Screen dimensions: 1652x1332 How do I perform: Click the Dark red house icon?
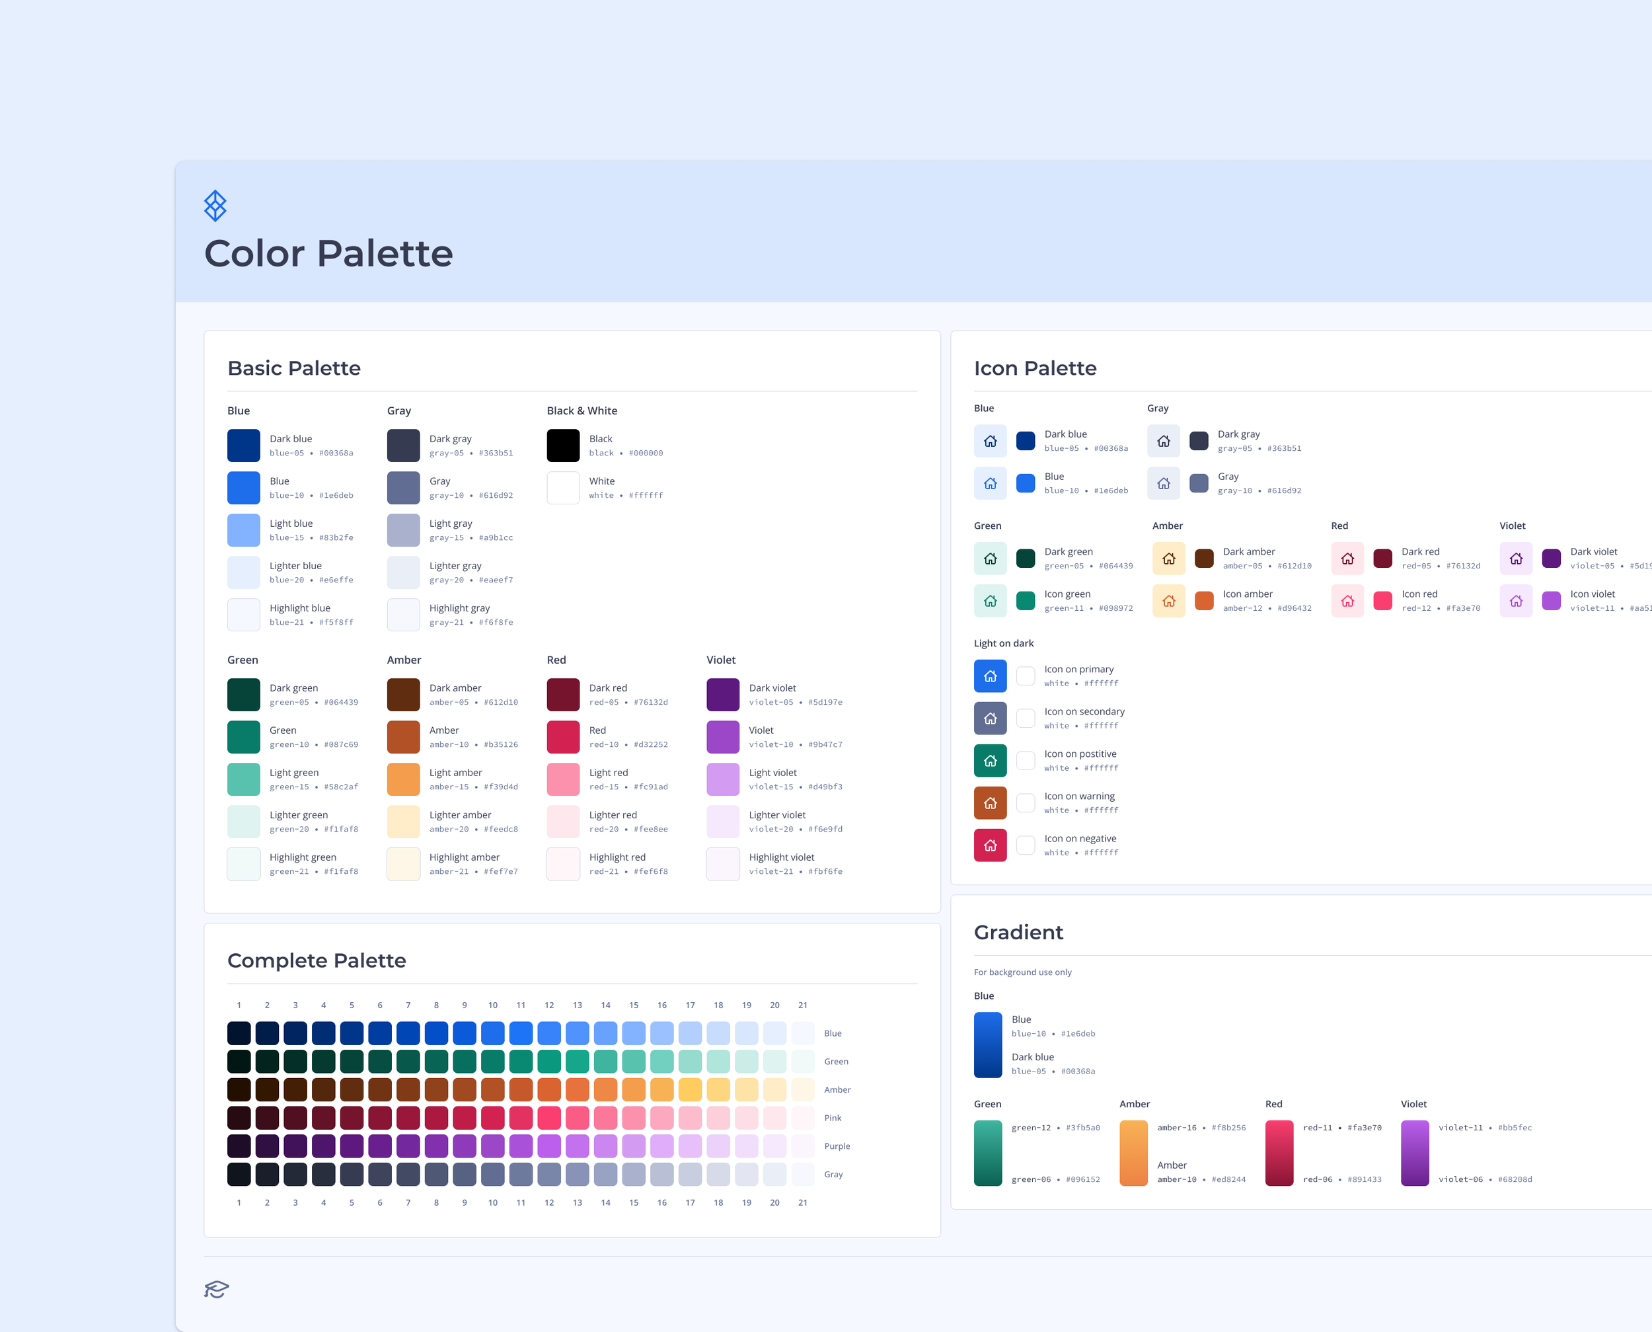click(x=1347, y=559)
